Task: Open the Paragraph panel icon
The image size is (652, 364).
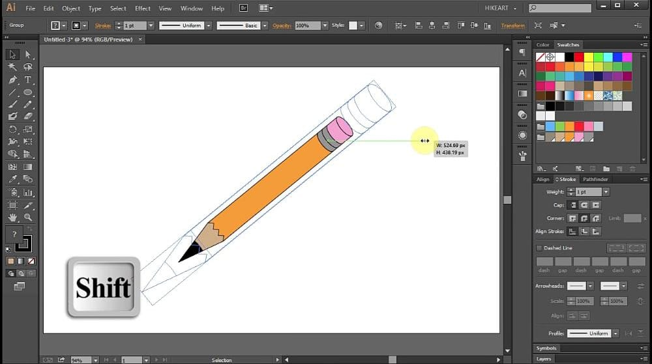Action: (x=522, y=52)
